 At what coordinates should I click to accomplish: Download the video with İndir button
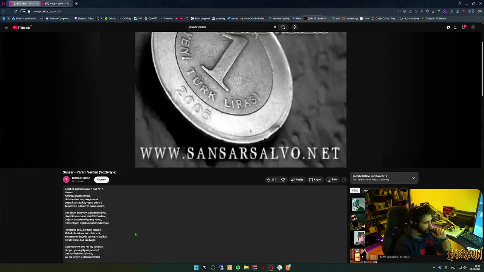(332, 180)
